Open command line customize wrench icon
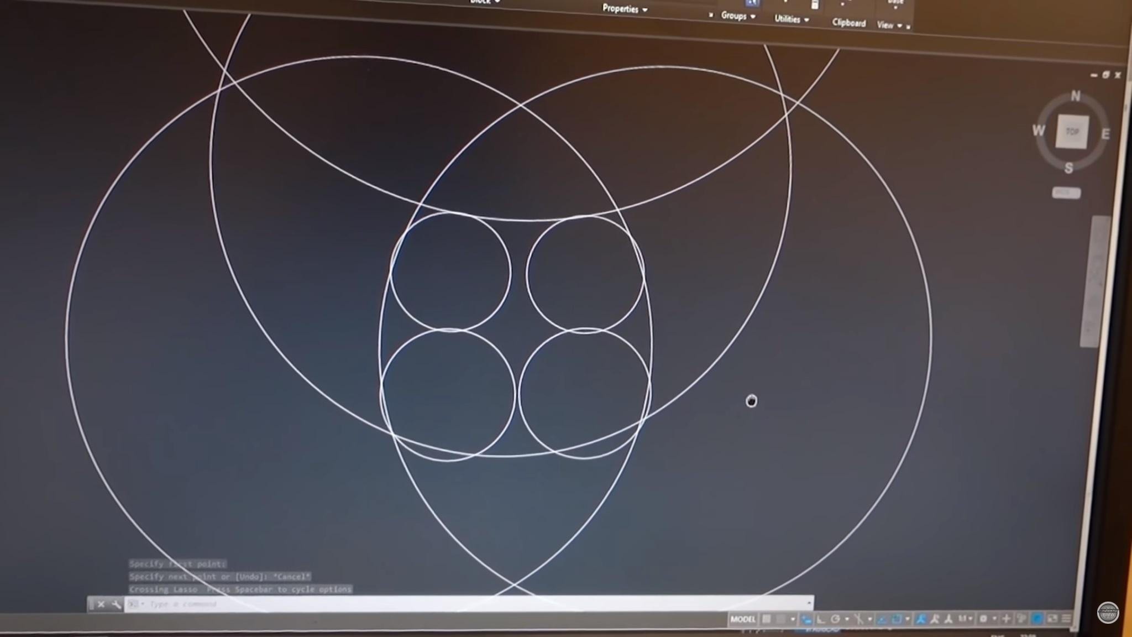 [116, 604]
